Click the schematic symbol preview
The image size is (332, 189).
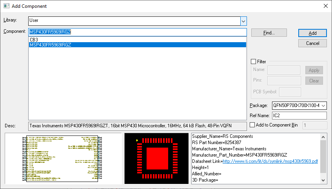tap(63, 159)
